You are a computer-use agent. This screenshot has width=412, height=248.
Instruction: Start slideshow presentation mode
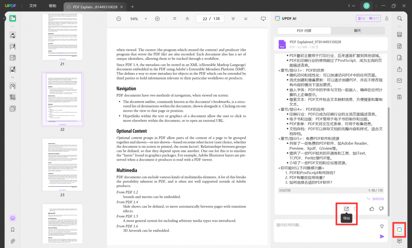[x=263, y=19]
